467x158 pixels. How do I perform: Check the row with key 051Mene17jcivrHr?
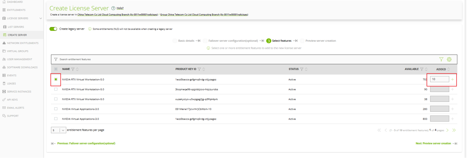(56, 109)
